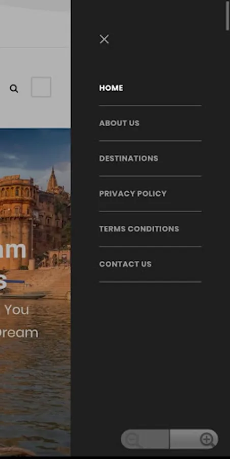Image resolution: width=230 pixels, height=459 pixels.
Task: Click the "You" hero text
Action: click(17, 310)
